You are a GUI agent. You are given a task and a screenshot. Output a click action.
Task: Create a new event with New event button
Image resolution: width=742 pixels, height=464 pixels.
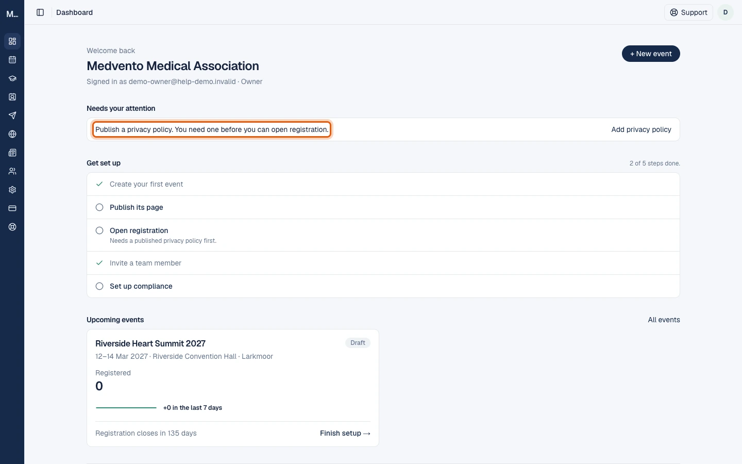651,54
